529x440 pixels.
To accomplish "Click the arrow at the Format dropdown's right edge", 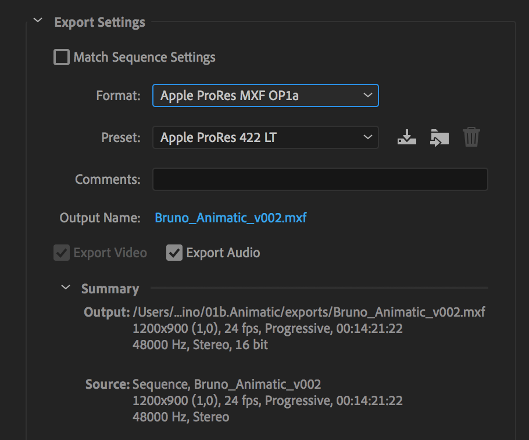I will [368, 95].
